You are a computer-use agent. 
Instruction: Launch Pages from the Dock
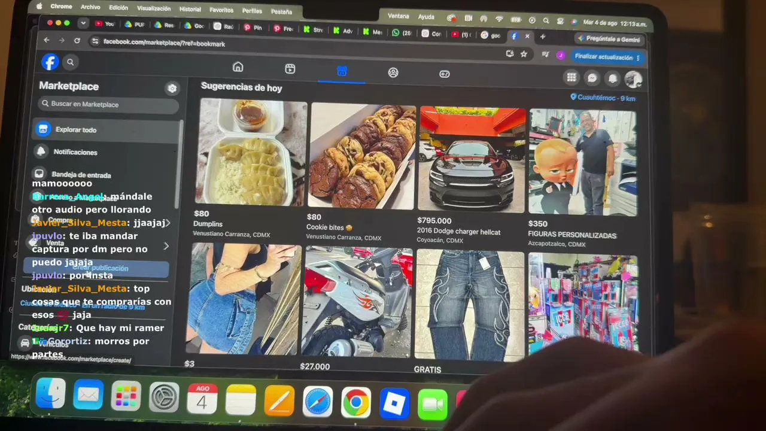tap(279, 402)
